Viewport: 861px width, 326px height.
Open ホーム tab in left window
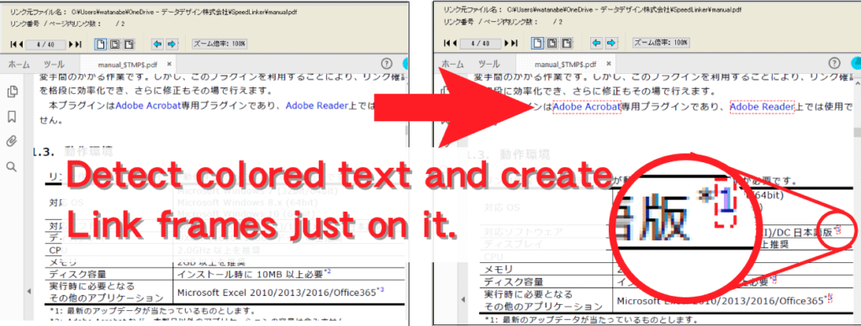click(19, 64)
